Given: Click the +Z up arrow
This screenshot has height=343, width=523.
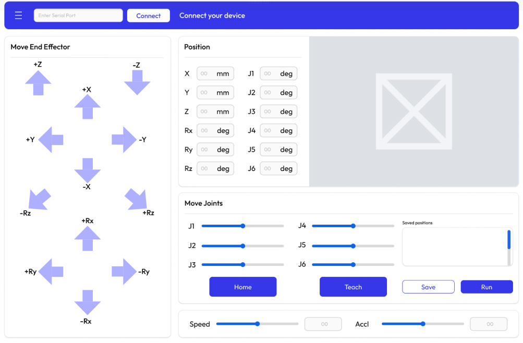Looking at the screenshot, I should click(38, 83).
